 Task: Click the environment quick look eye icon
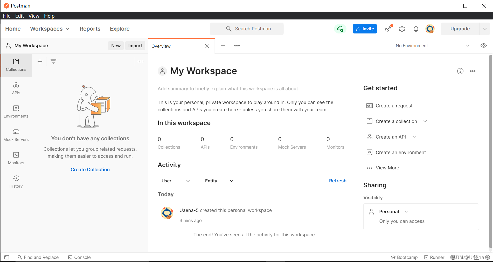click(x=484, y=46)
